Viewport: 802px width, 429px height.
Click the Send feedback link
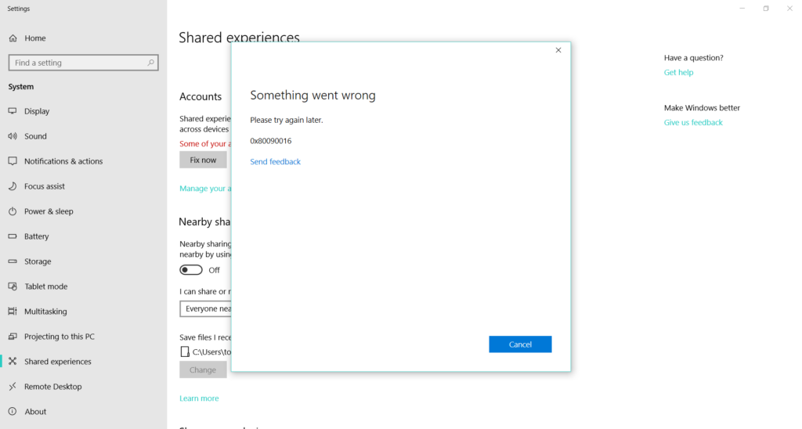click(x=275, y=161)
